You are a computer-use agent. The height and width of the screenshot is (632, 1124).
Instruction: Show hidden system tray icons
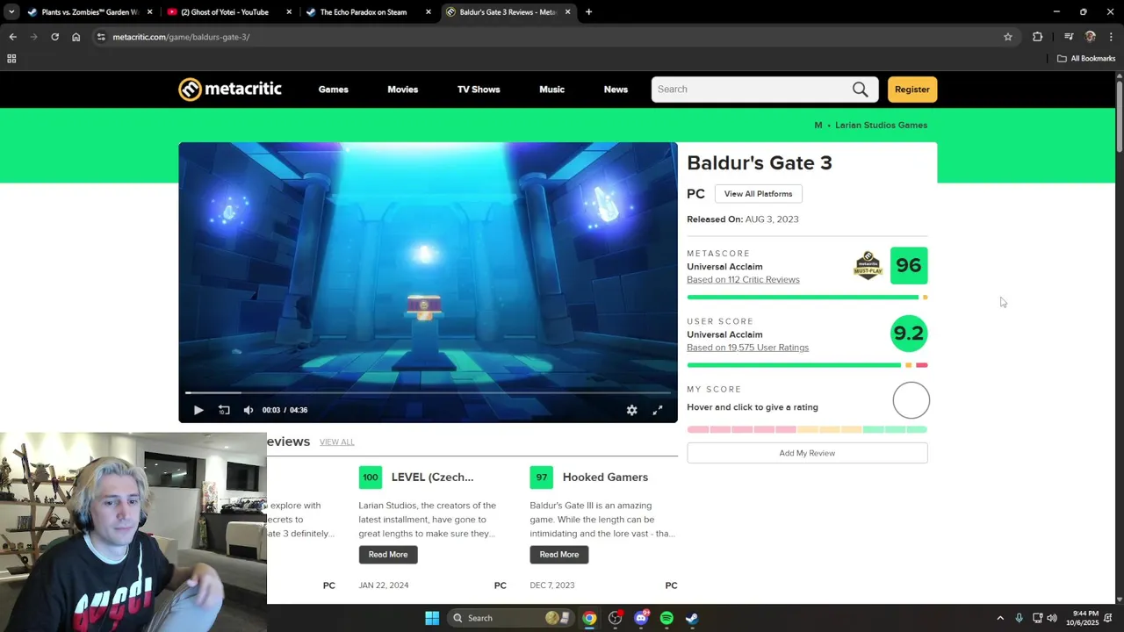(1000, 618)
